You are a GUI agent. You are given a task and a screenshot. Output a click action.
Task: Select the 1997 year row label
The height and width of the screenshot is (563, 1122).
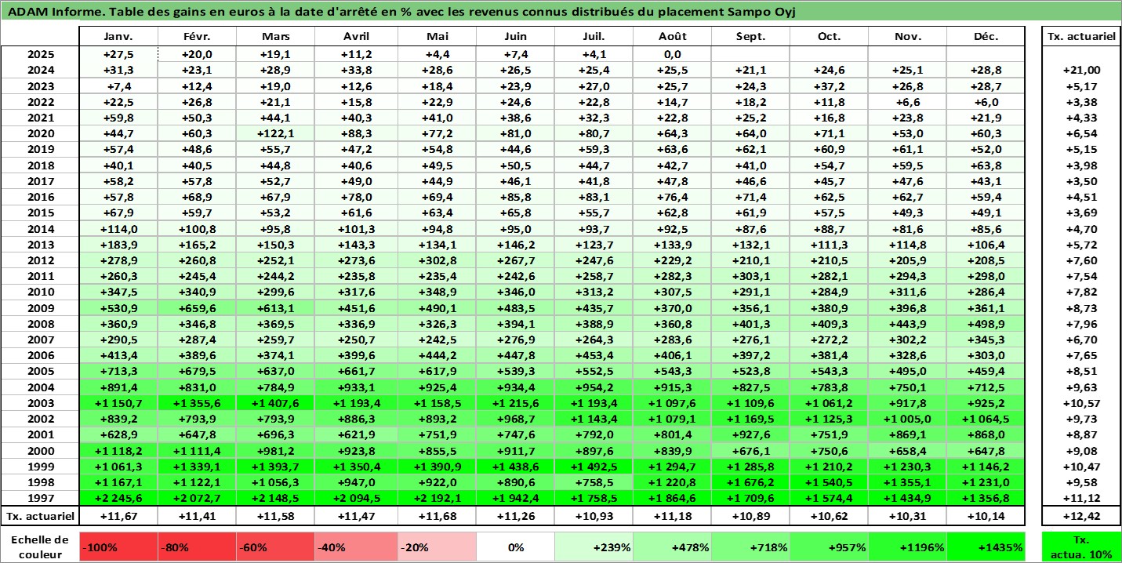coord(41,498)
